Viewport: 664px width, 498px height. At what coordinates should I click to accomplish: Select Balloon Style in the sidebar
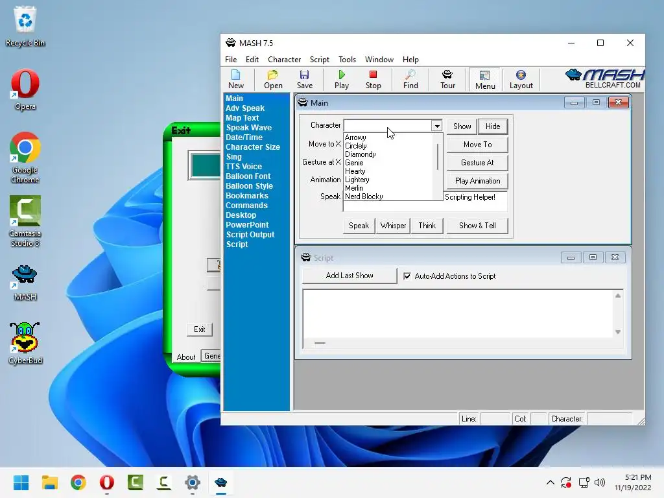249,186
